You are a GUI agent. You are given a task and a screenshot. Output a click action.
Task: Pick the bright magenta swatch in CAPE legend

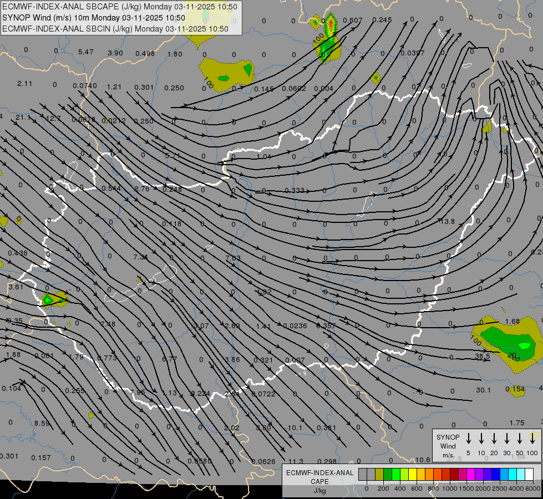click(471, 475)
